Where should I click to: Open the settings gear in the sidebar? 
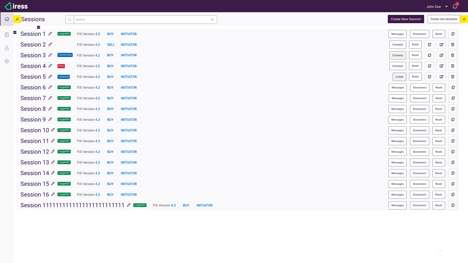click(7, 61)
